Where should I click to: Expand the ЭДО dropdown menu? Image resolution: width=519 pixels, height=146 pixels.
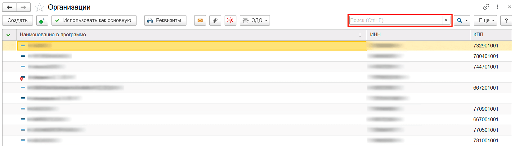point(255,20)
